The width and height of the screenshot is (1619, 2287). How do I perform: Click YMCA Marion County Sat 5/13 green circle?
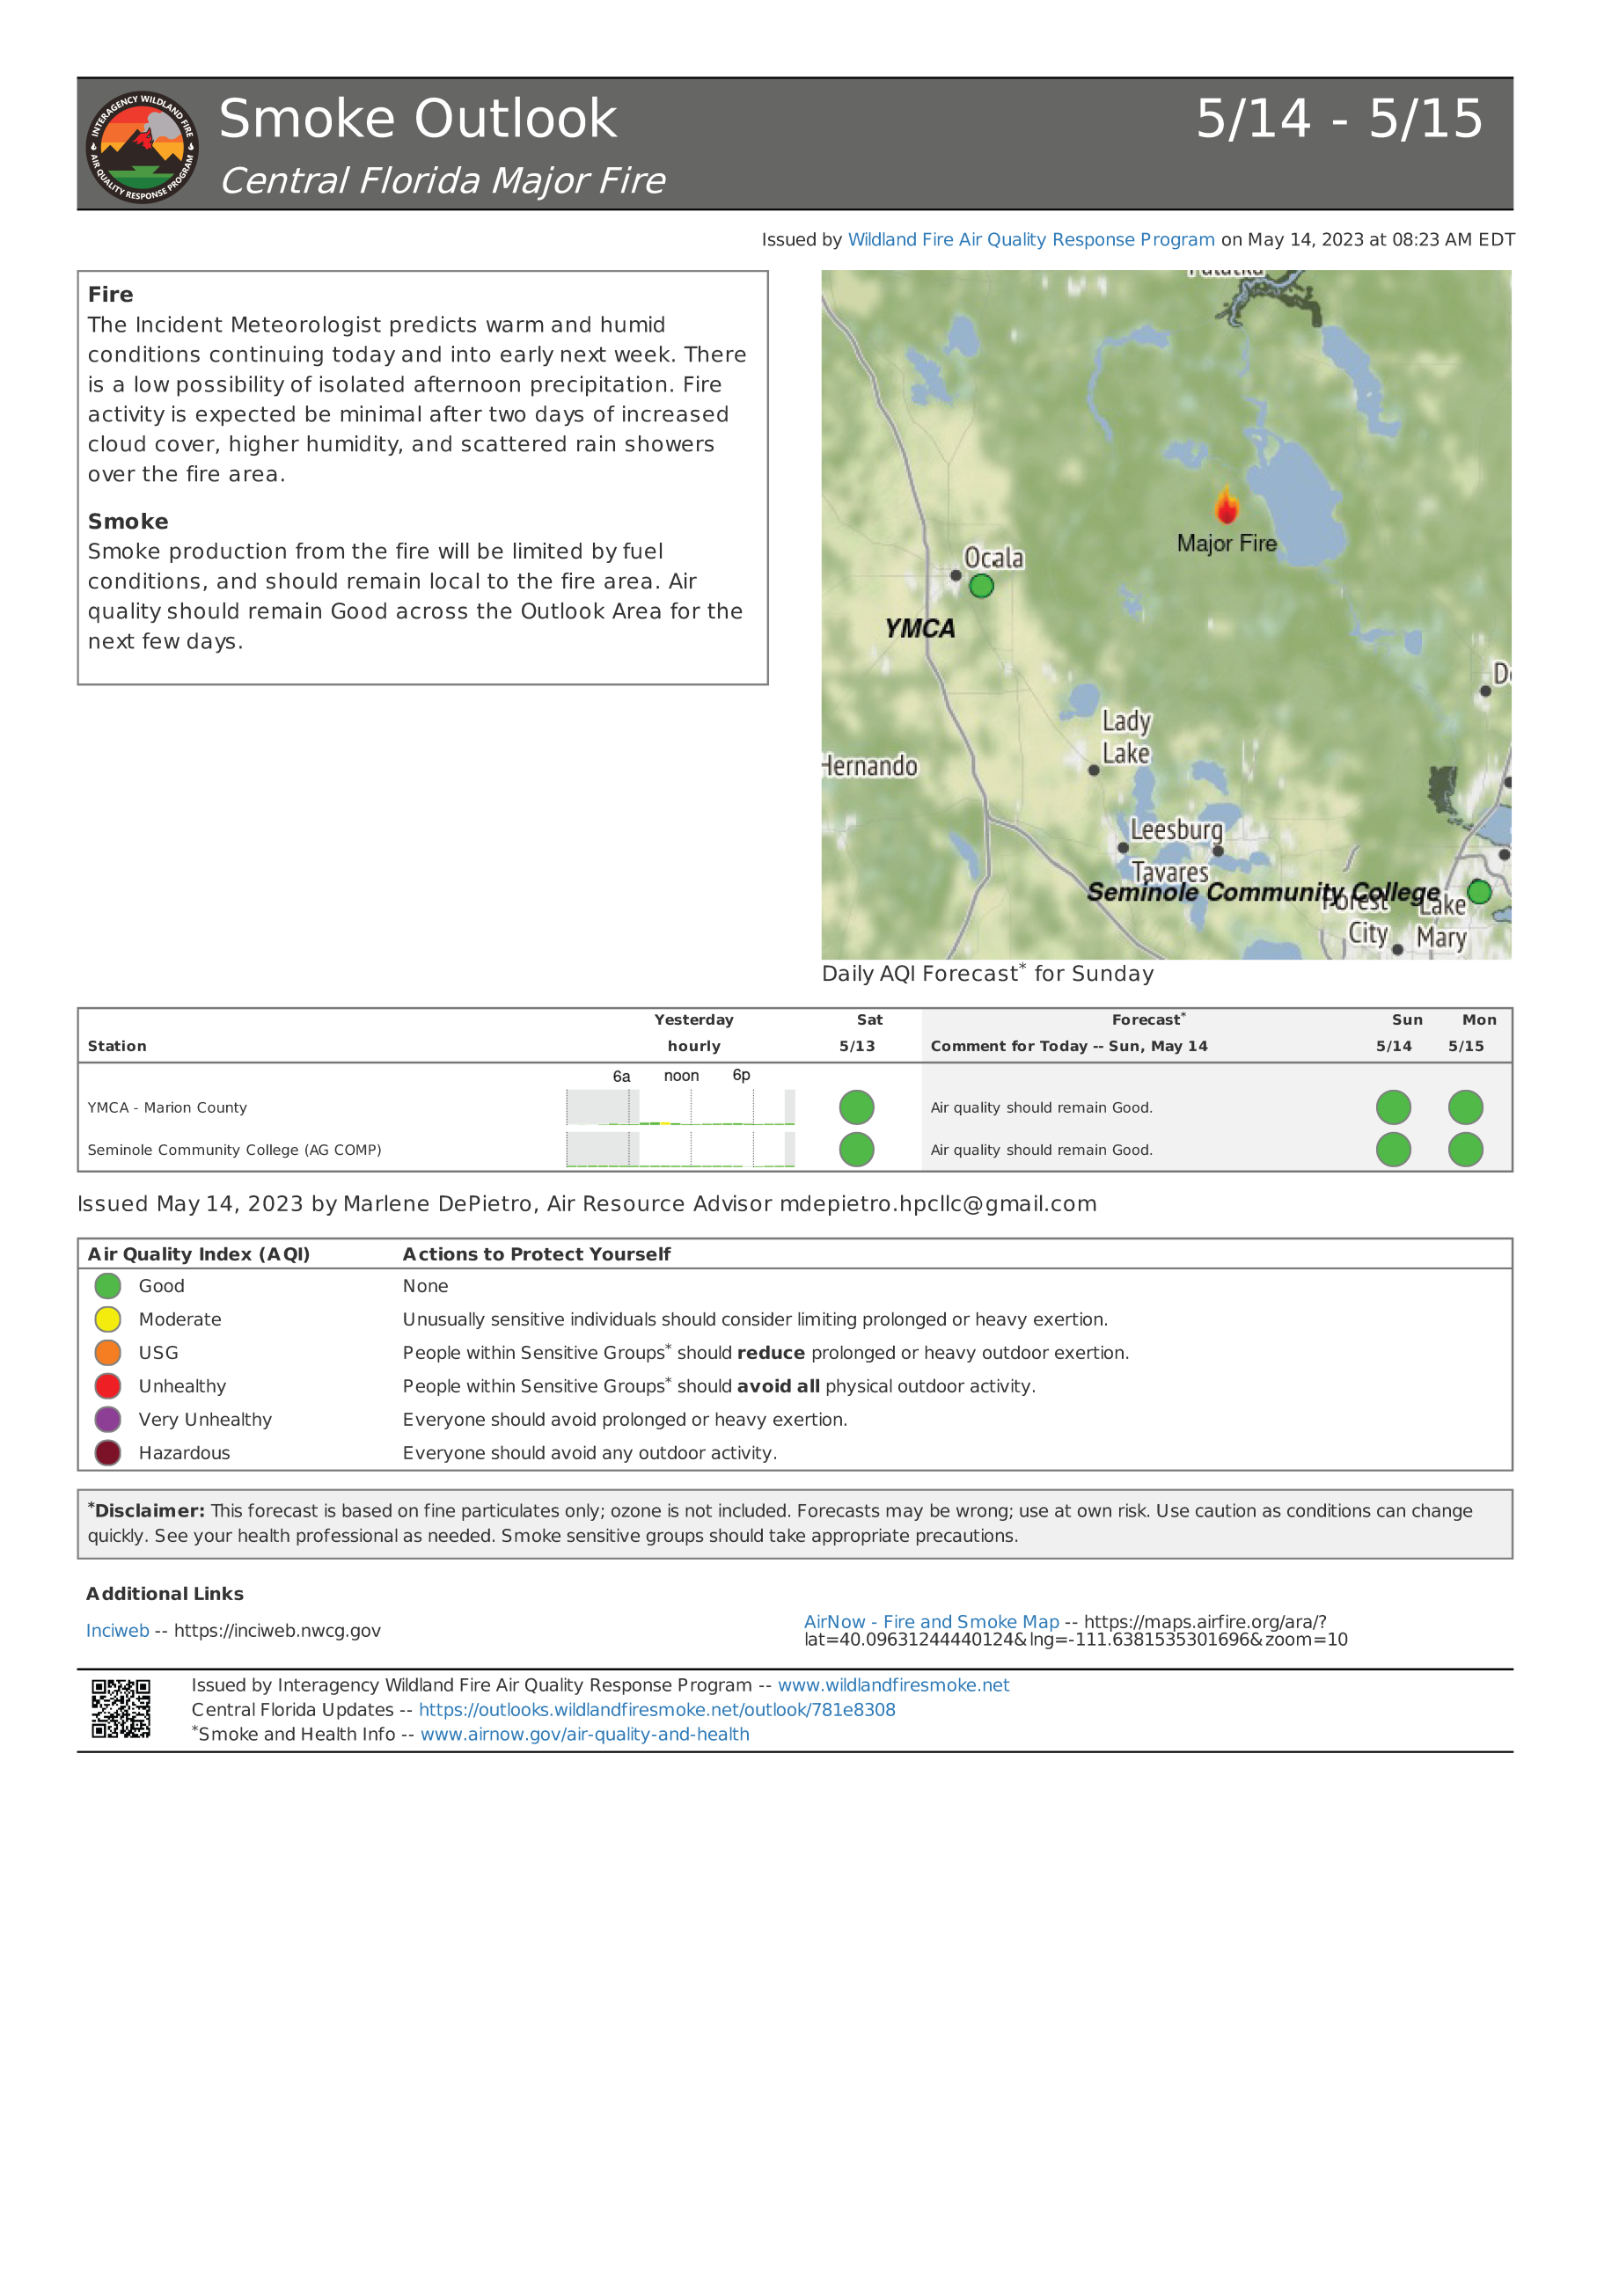pyautogui.click(x=856, y=1107)
